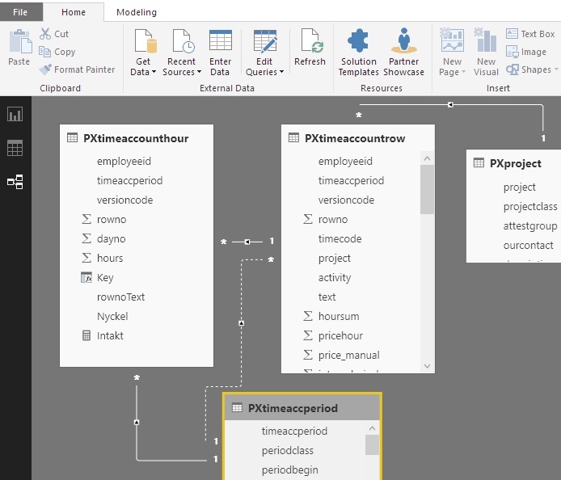561x480 pixels.
Task: Open Solution Templates puzzle icon
Action: [x=358, y=40]
